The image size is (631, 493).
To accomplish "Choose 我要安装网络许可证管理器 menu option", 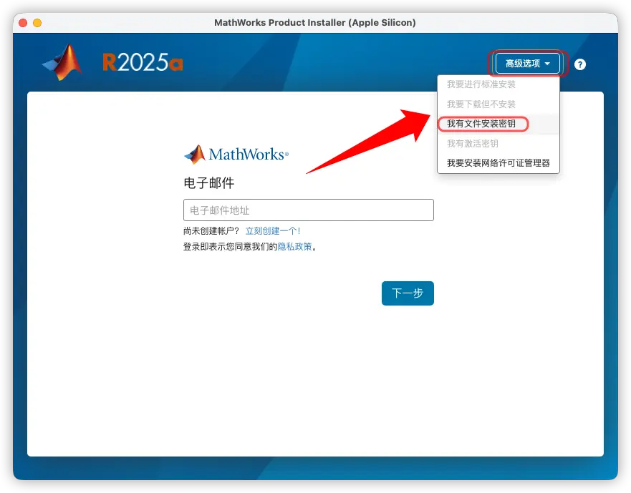I will (498, 162).
